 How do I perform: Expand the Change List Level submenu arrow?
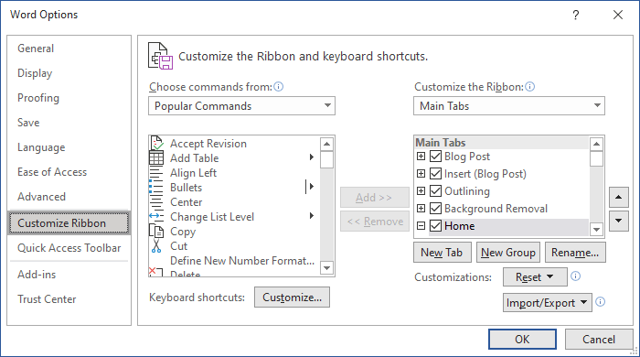[312, 216]
